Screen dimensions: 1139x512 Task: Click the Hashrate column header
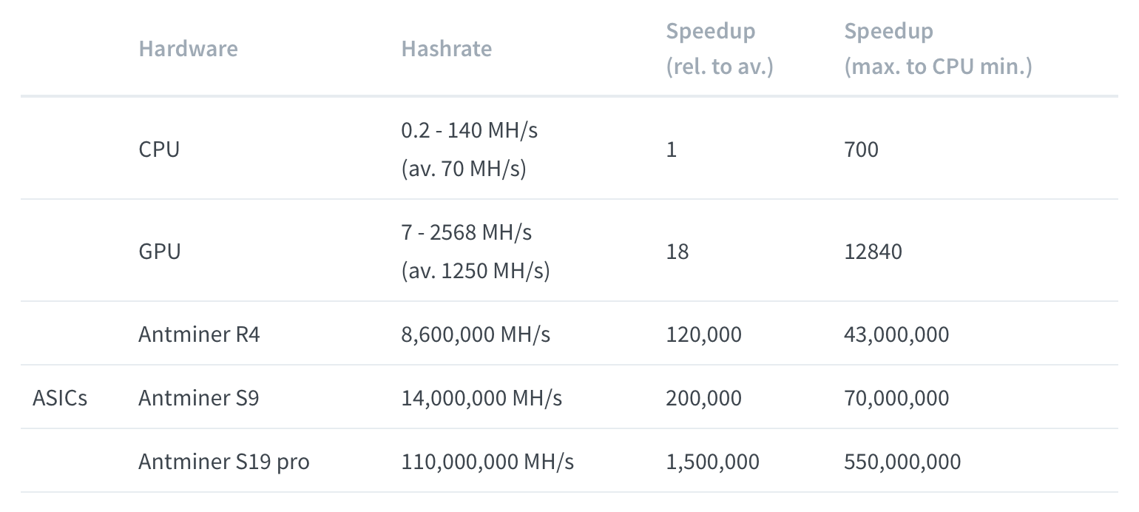click(x=446, y=49)
